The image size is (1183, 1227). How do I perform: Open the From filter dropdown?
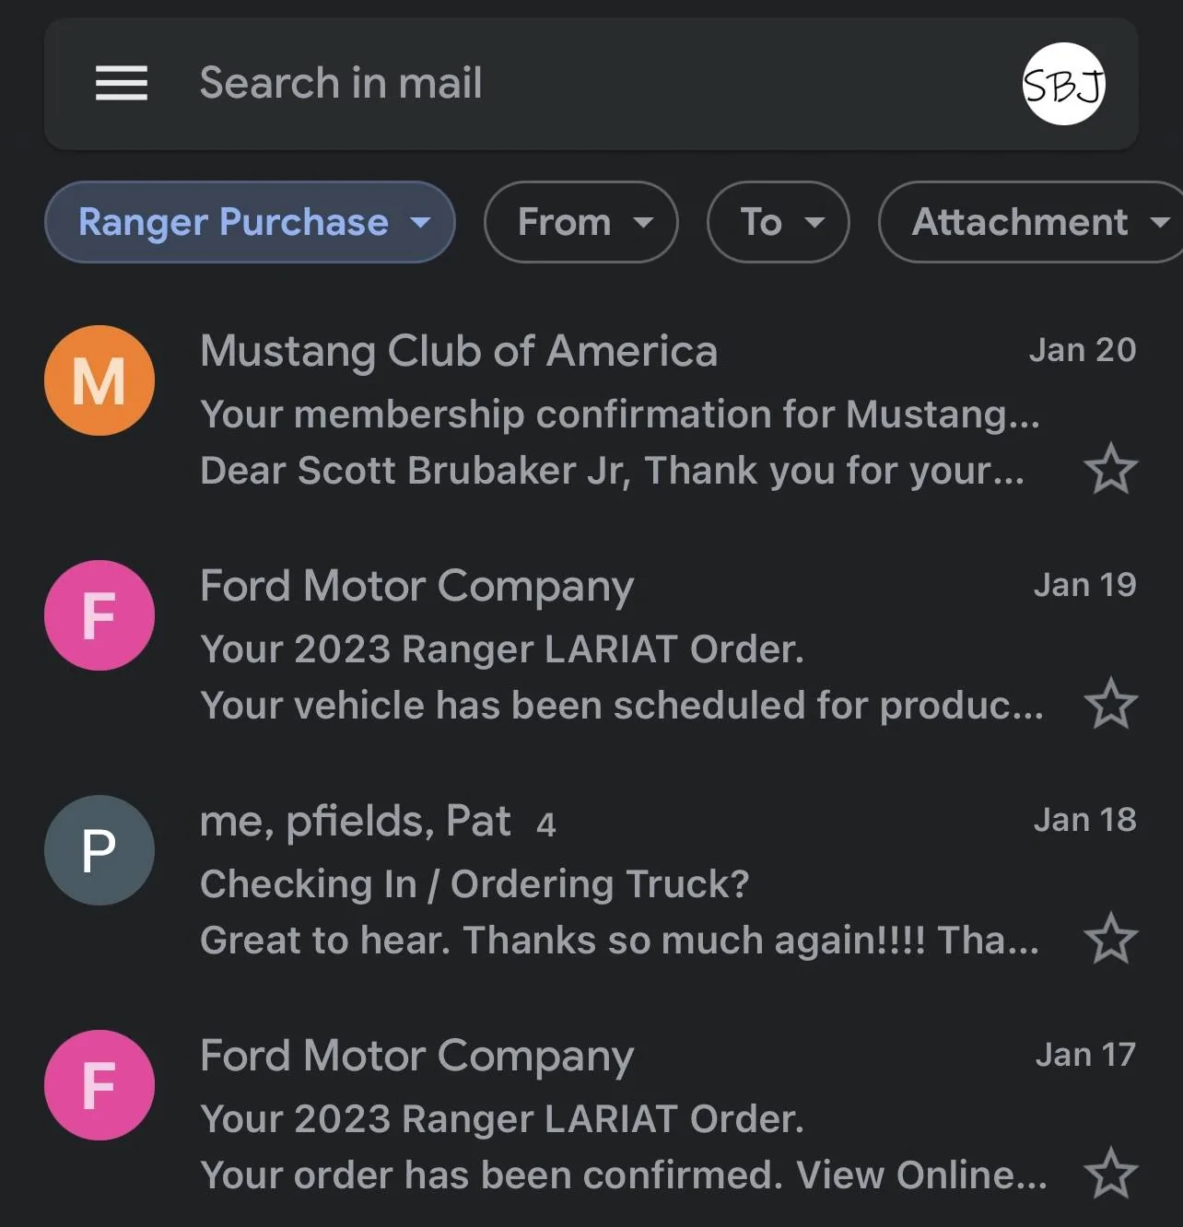pyautogui.click(x=581, y=222)
